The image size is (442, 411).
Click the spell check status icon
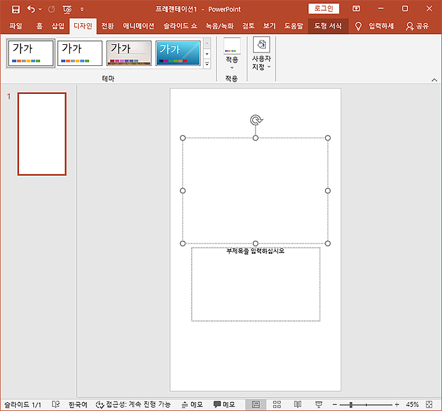pyautogui.click(x=56, y=404)
